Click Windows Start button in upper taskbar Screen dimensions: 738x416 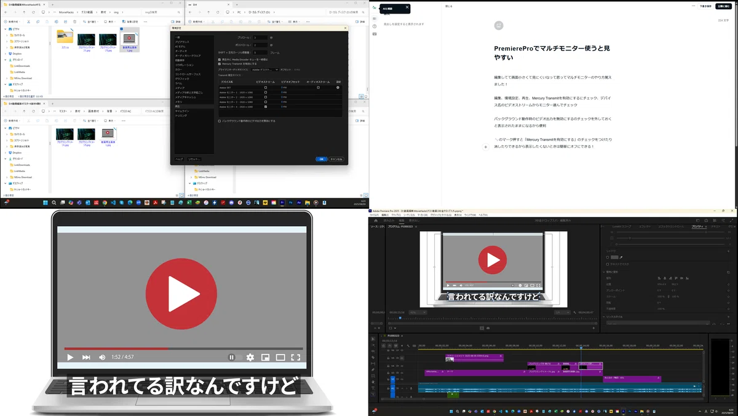coord(45,202)
